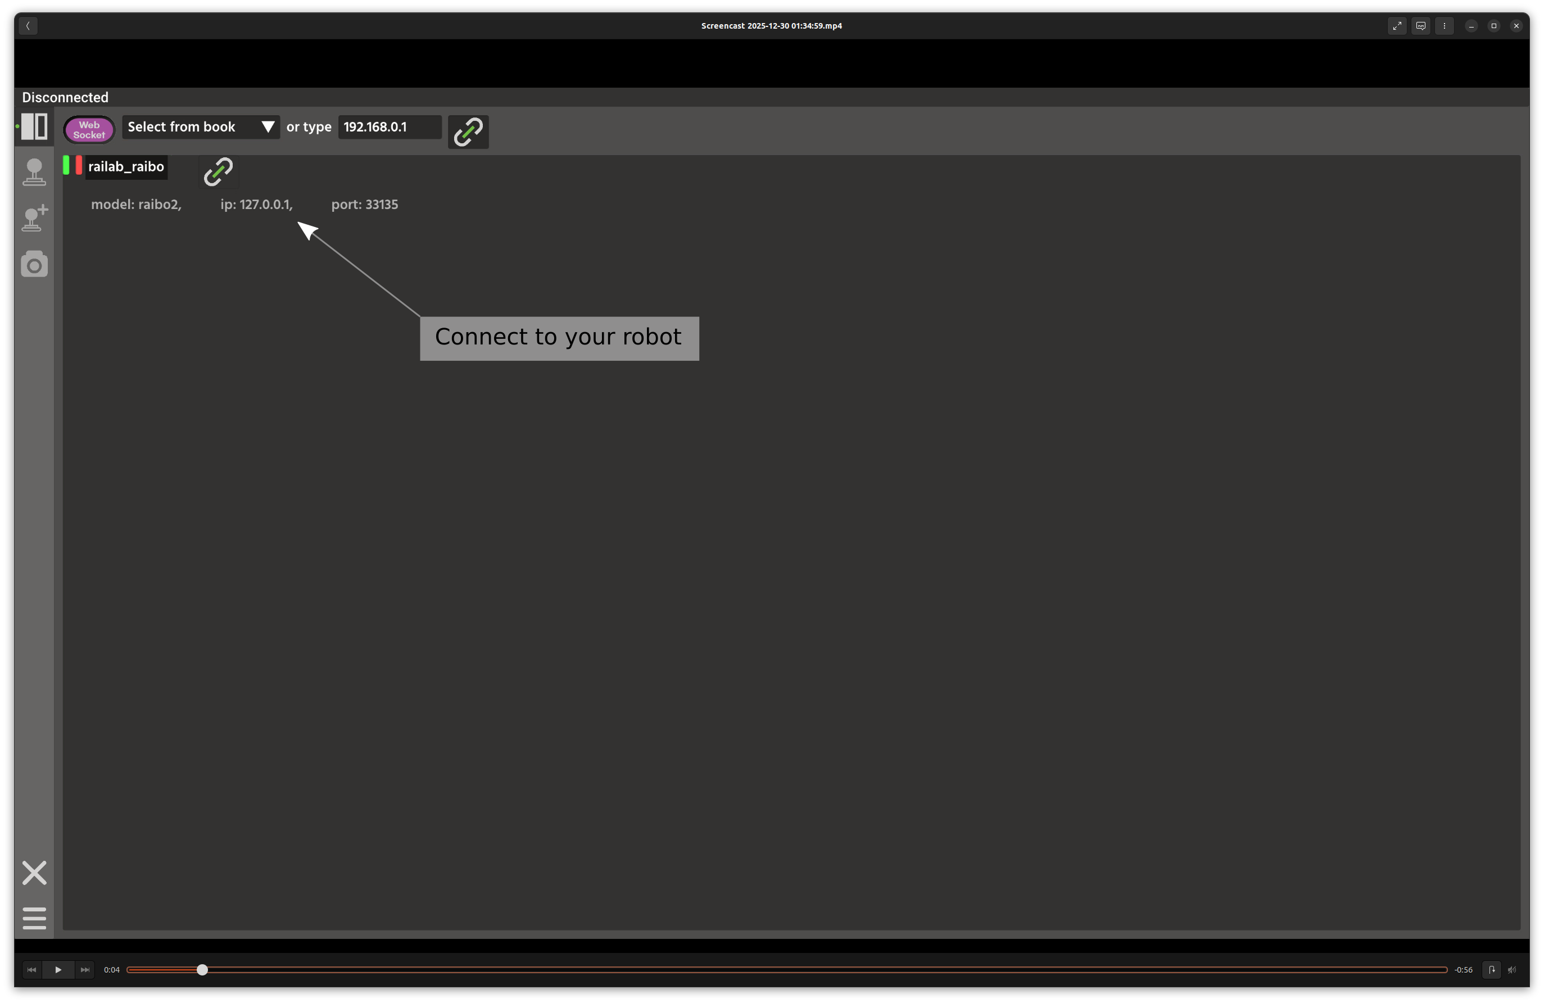
Task: Open the three-dot player menu
Action: pos(1444,26)
